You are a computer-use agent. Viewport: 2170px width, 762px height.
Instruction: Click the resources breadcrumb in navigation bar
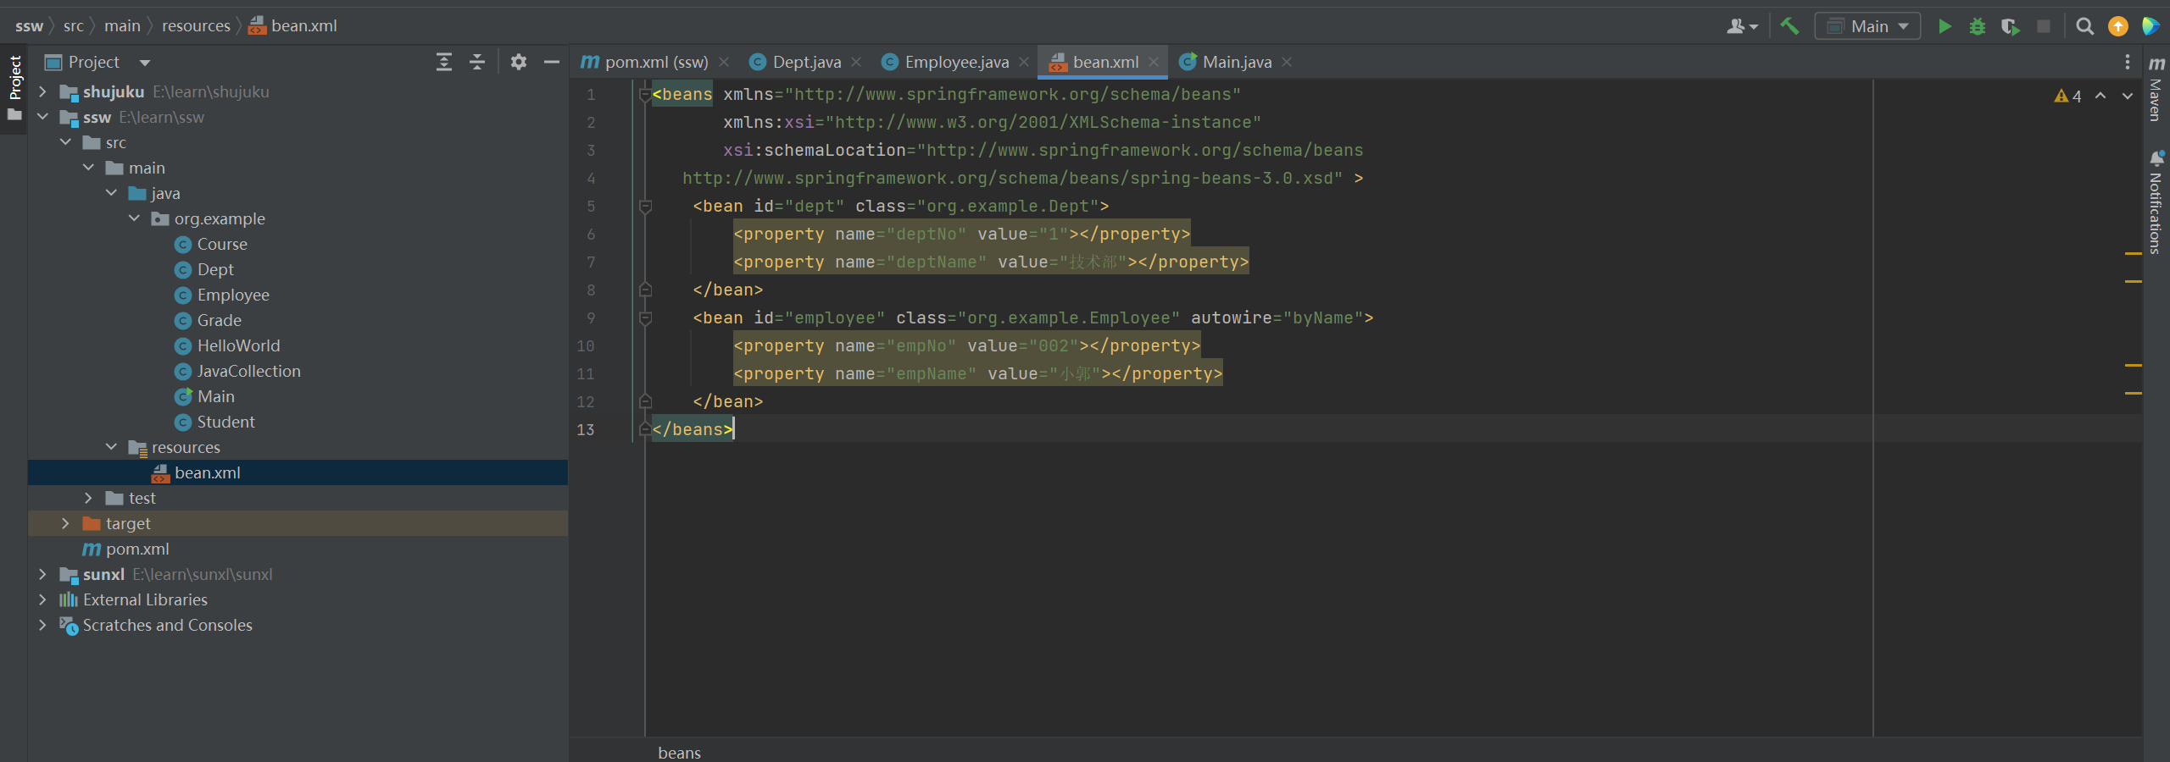coord(196,26)
